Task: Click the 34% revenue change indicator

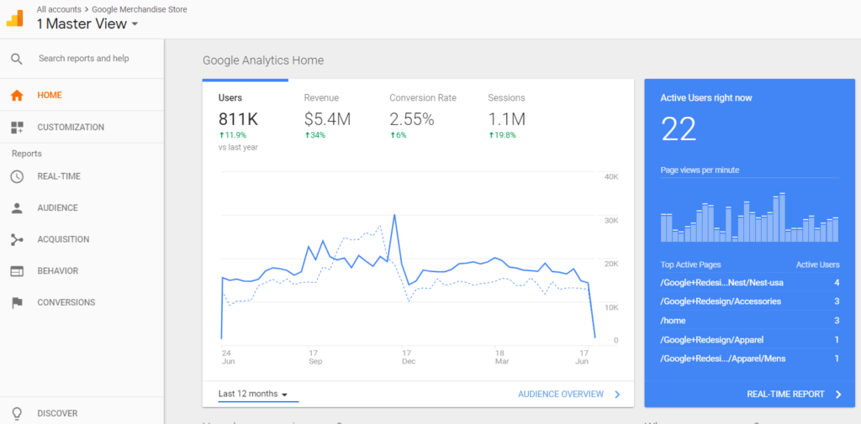Action: click(x=314, y=135)
